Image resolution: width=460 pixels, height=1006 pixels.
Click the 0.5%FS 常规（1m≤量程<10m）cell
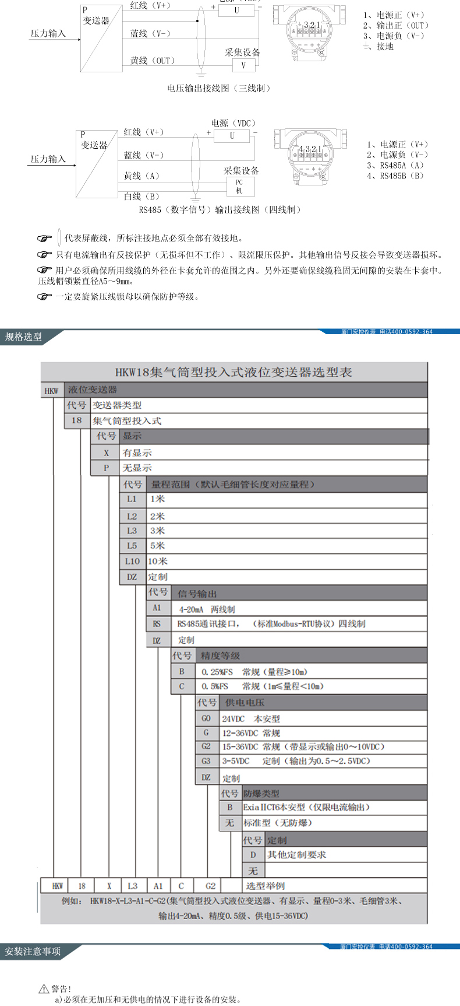coord(312,686)
